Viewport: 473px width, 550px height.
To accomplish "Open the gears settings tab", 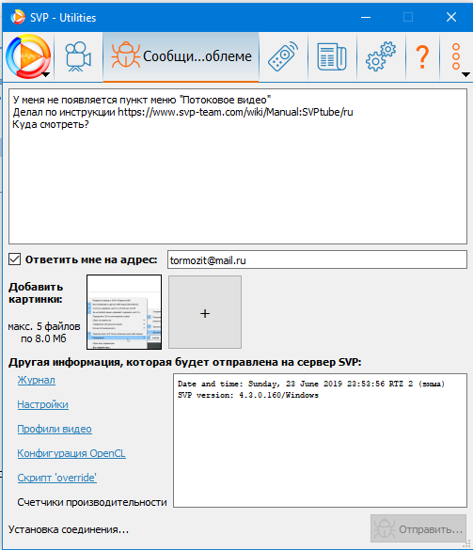I will coord(381,56).
